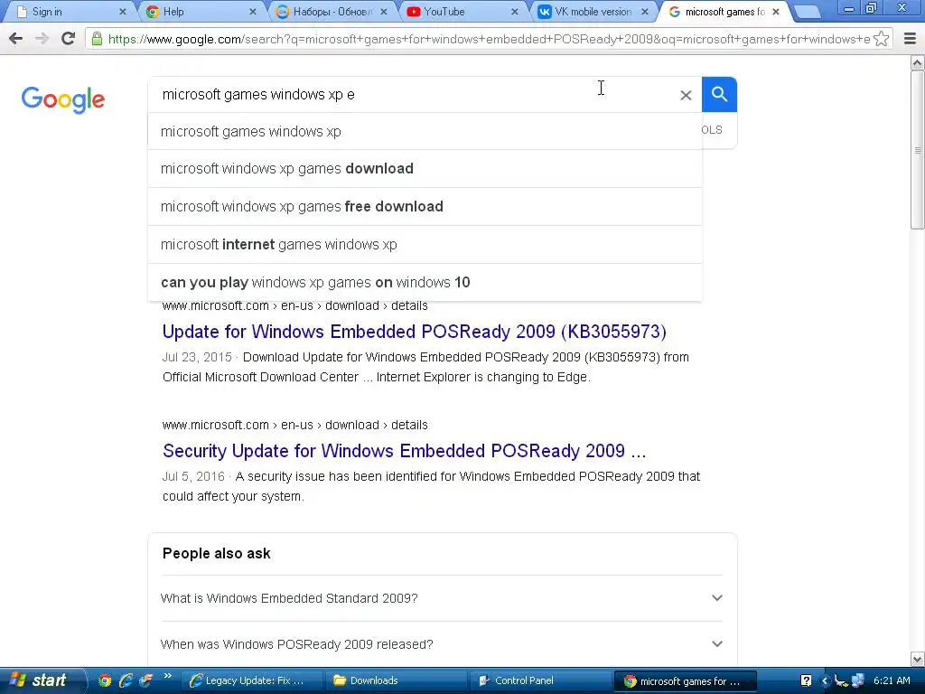Click the browser address bar URL
The height and width of the screenshot is (694, 925).
click(x=489, y=39)
